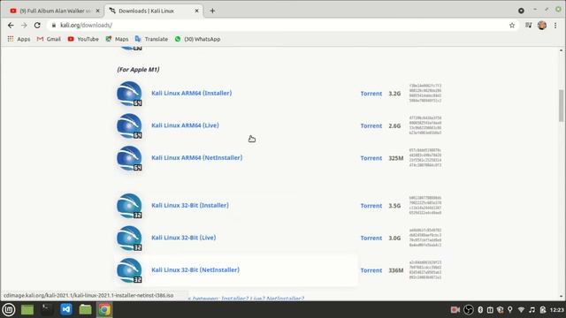Open OBS Studio tray icon
Image resolution: width=566 pixels, height=318 pixels.
pos(469,310)
